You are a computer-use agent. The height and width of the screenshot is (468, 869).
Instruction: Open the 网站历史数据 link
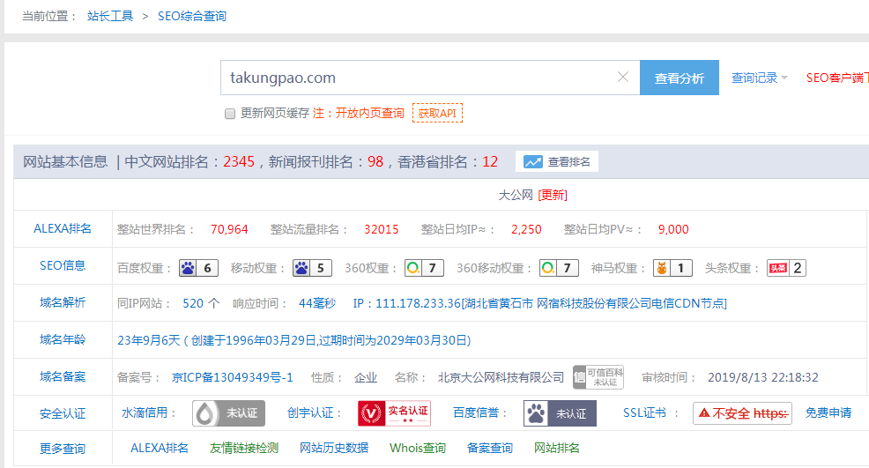pyautogui.click(x=334, y=448)
